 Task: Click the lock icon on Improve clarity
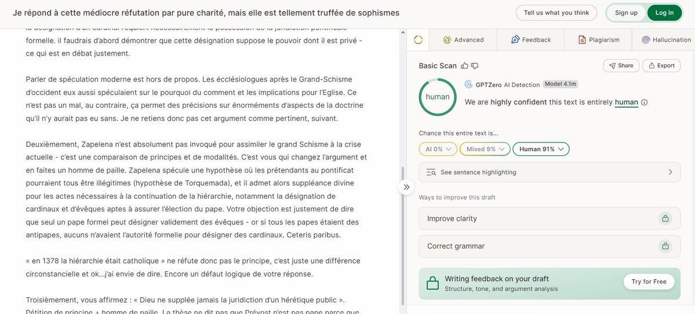tap(665, 218)
